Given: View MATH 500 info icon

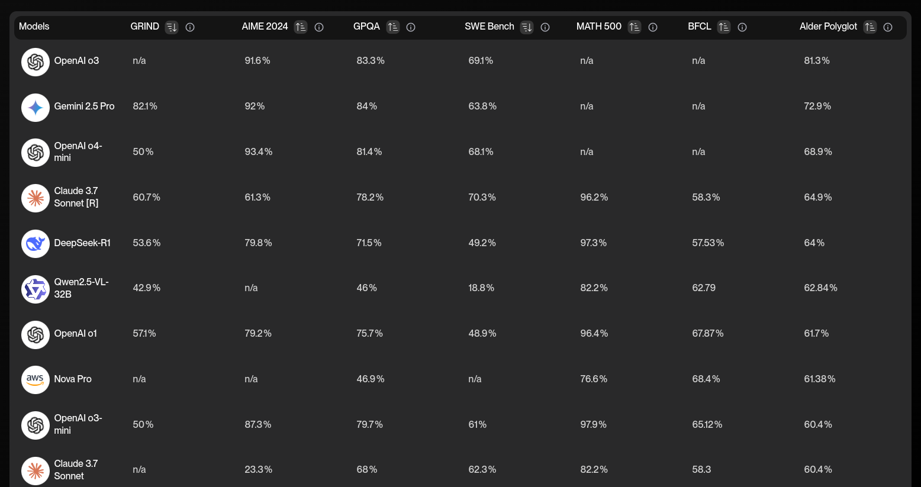Looking at the screenshot, I should pyautogui.click(x=653, y=27).
